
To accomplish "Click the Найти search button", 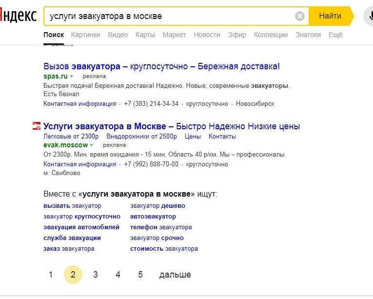I will tap(331, 16).
